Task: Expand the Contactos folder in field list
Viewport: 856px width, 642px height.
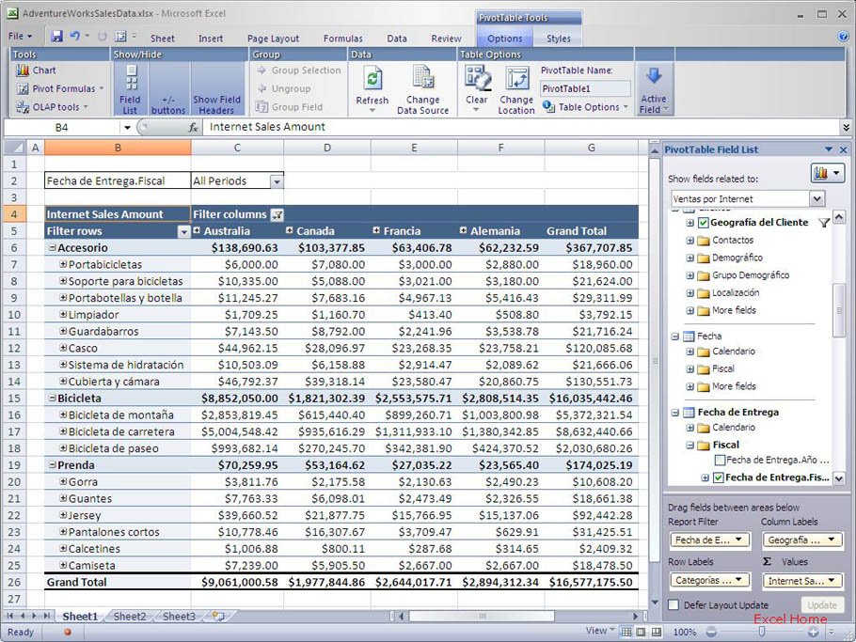Action: 690,240
